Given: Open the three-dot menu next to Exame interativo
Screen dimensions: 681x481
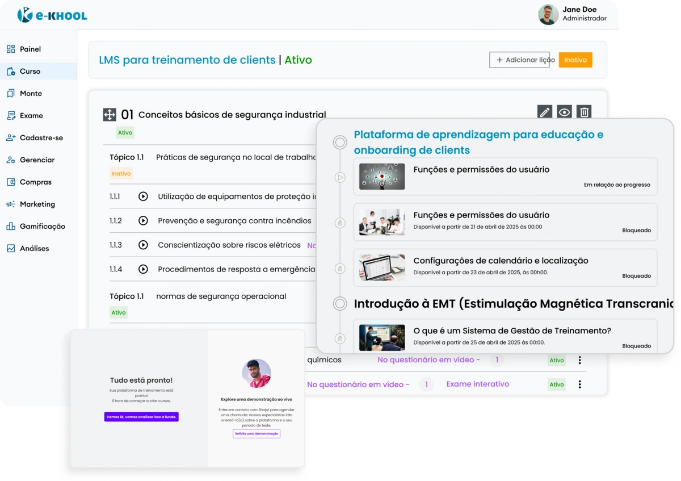Looking at the screenshot, I should coord(579,384).
